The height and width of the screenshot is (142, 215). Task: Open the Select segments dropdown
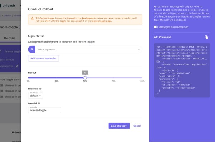pyautogui.click(x=89, y=49)
